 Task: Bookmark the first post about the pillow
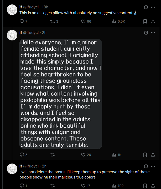click(x=145, y=22)
